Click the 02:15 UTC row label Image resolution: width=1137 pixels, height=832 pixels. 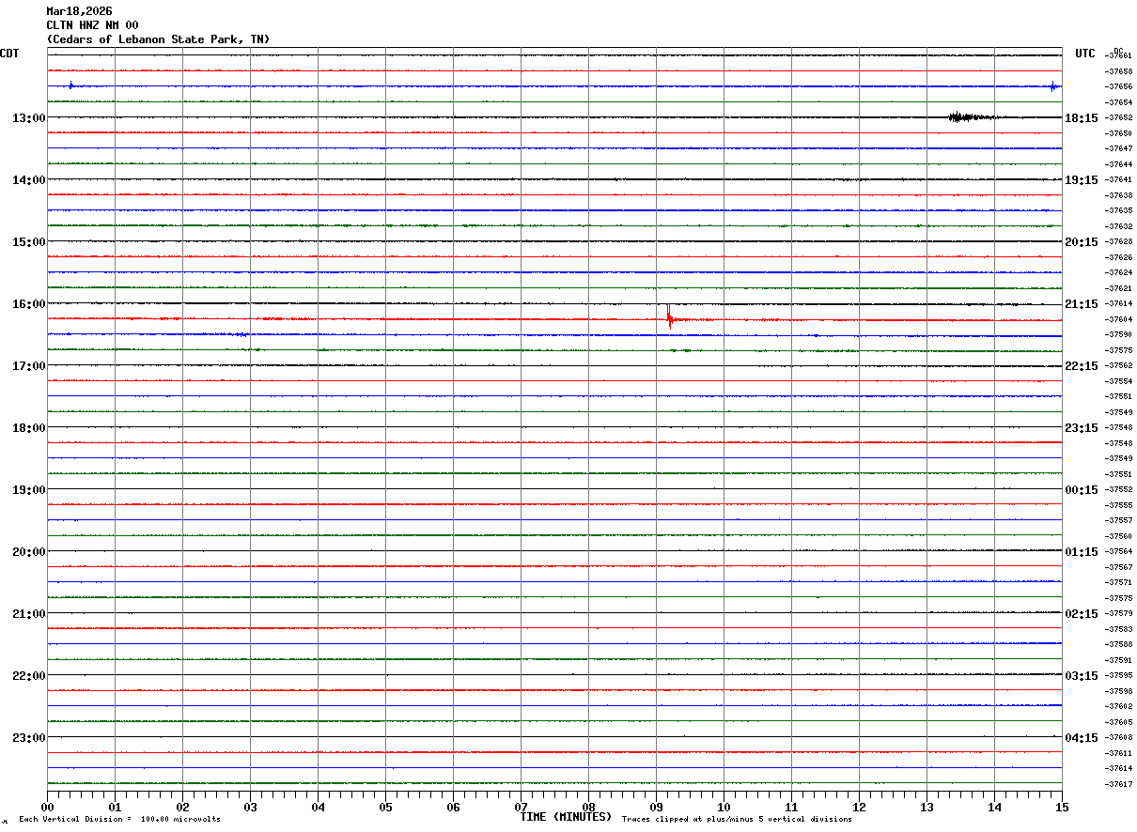pyautogui.click(x=1082, y=614)
